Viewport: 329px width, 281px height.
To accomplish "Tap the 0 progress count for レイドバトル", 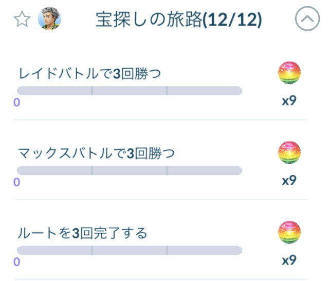I will 17,103.
